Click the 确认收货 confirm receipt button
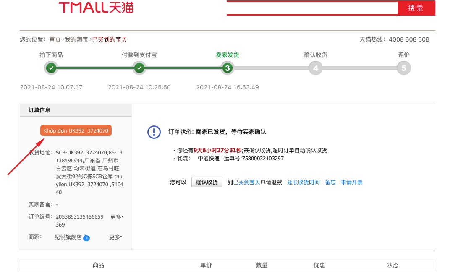450x276 pixels. point(207,182)
